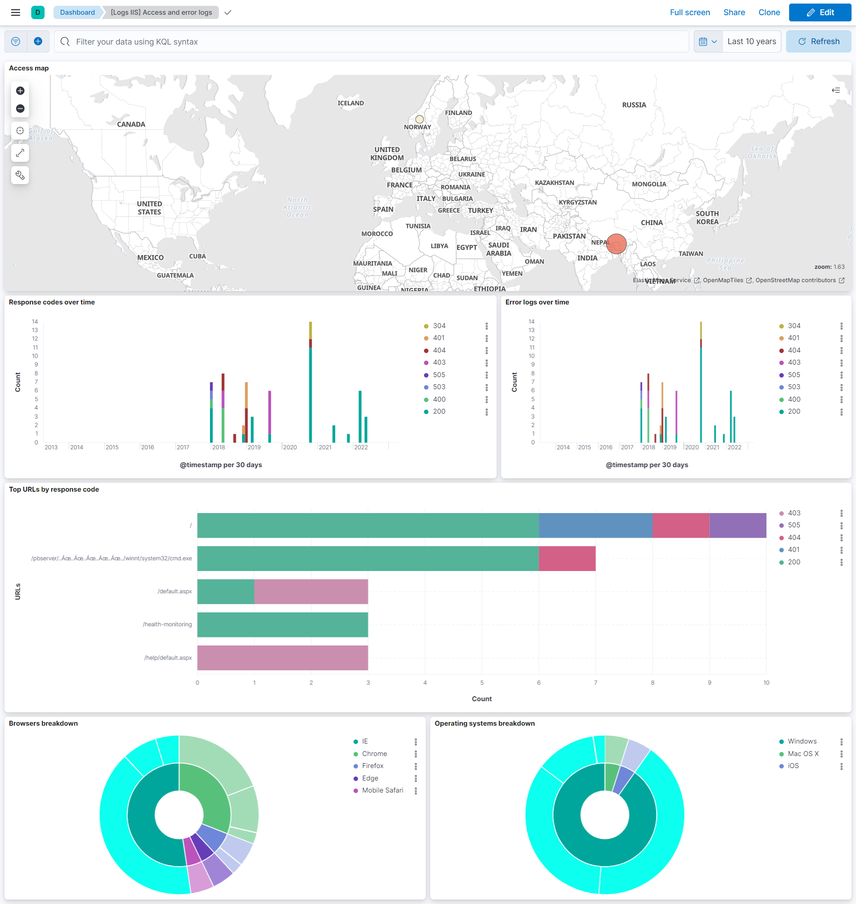Viewport: 856px width, 904px height.
Task: Select Full screen from the top menu
Action: pyautogui.click(x=689, y=12)
